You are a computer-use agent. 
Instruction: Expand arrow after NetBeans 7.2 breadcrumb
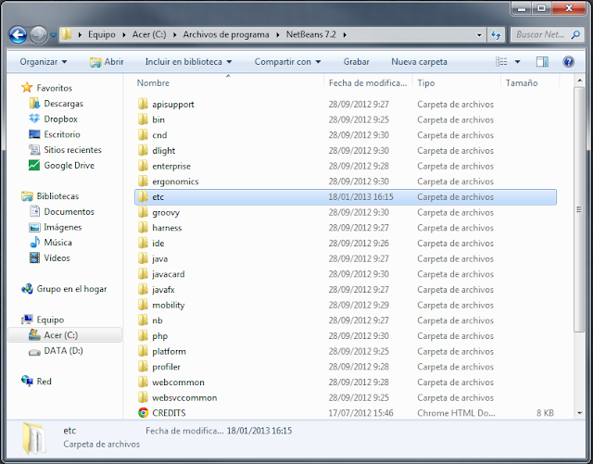345,35
